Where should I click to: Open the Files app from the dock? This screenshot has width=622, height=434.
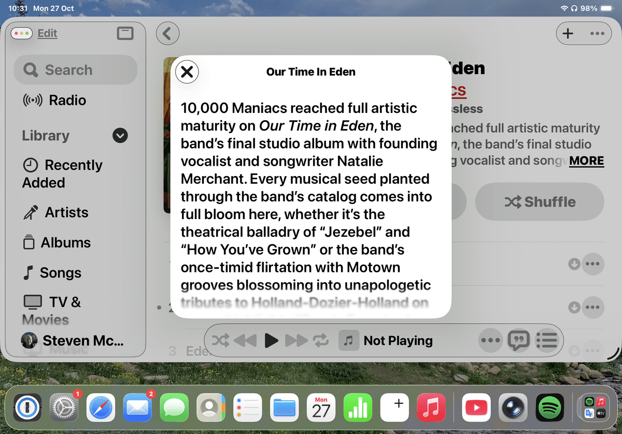[x=285, y=408]
